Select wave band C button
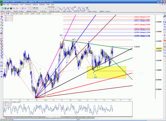The width and height of the screenshot is (166, 121). pos(55,9)
